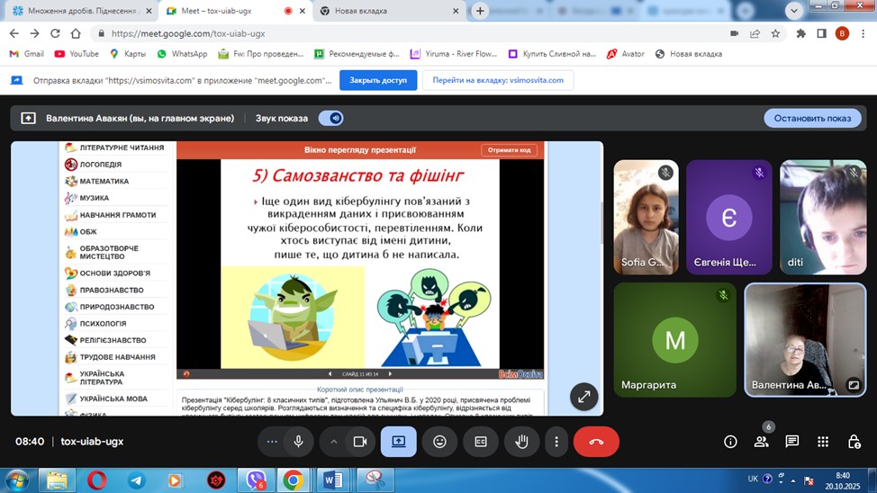Mute the microphone in Meet toolbar
The image size is (877, 493).
[298, 442]
